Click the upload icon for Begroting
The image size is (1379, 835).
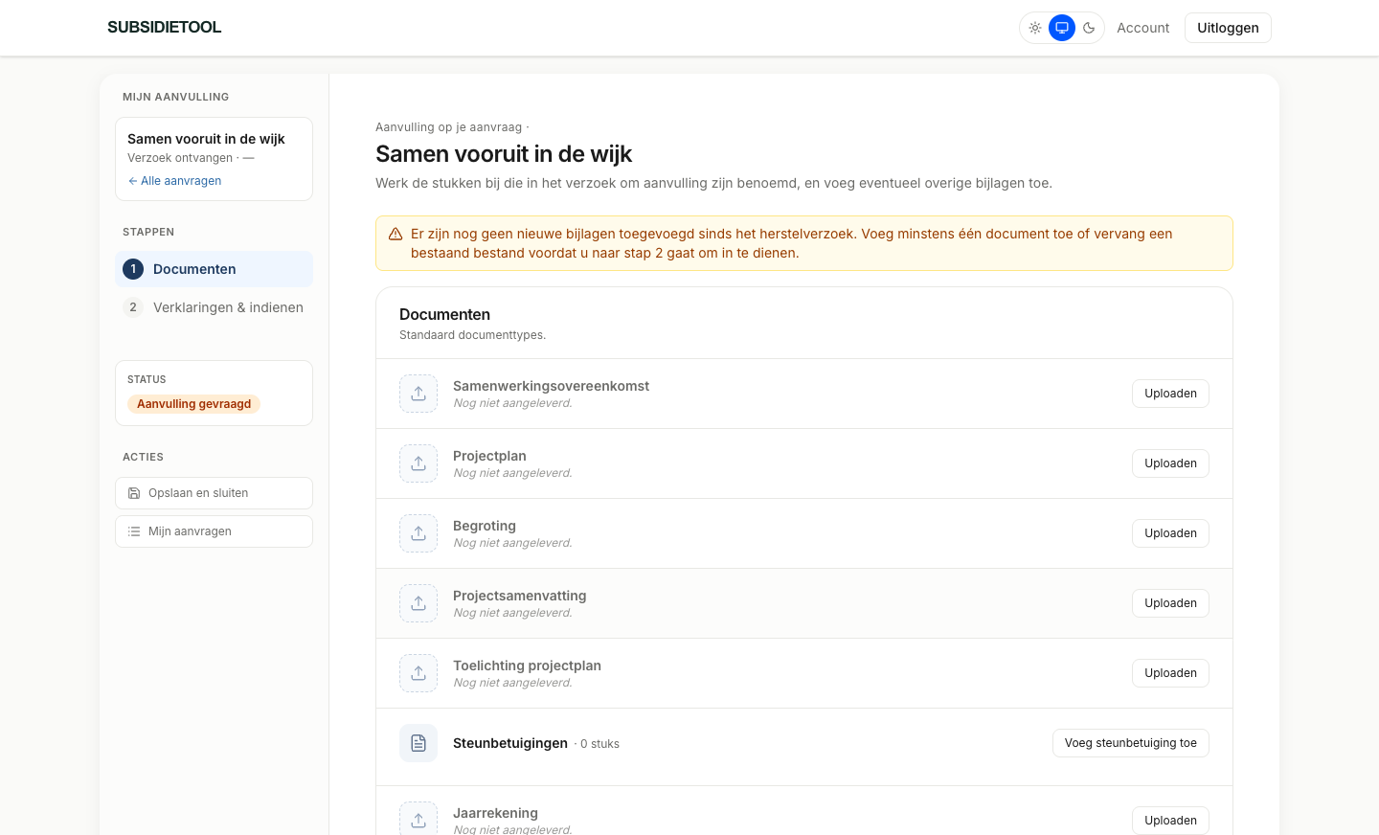point(418,533)
